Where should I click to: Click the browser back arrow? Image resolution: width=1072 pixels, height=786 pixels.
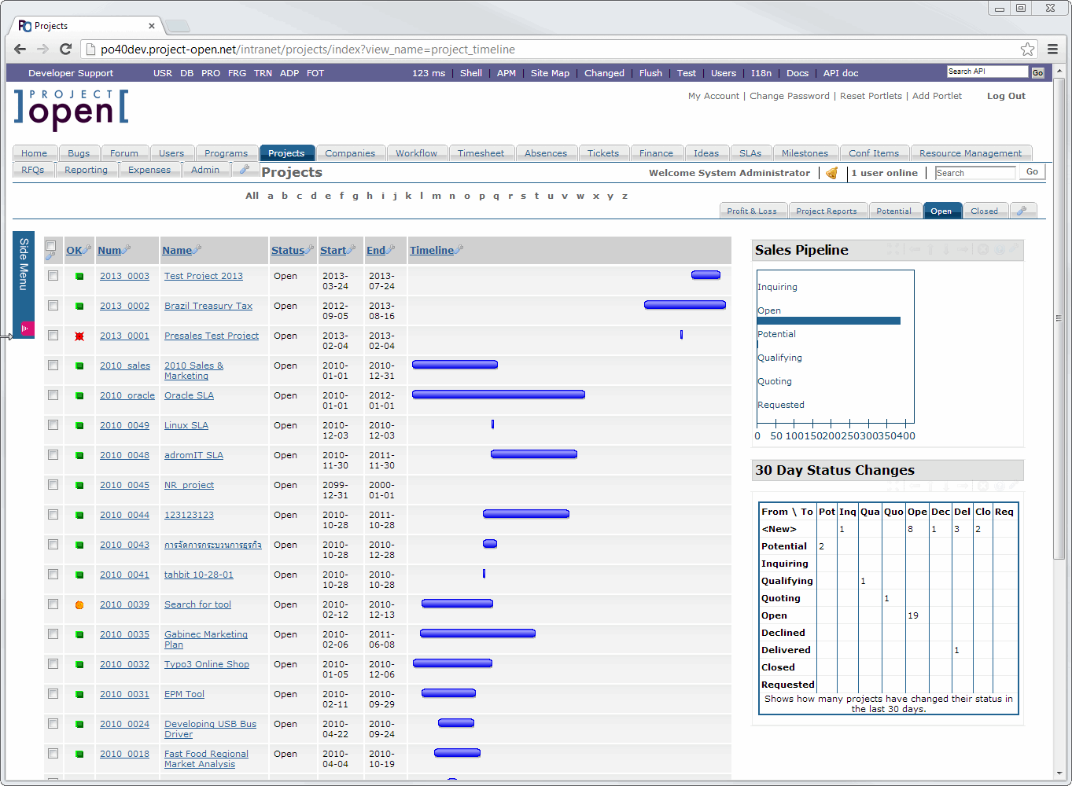(x=20, y=50)
